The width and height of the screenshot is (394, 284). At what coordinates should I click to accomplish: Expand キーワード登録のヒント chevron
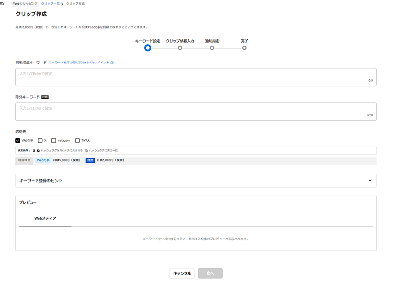click(x=370, y=180)
